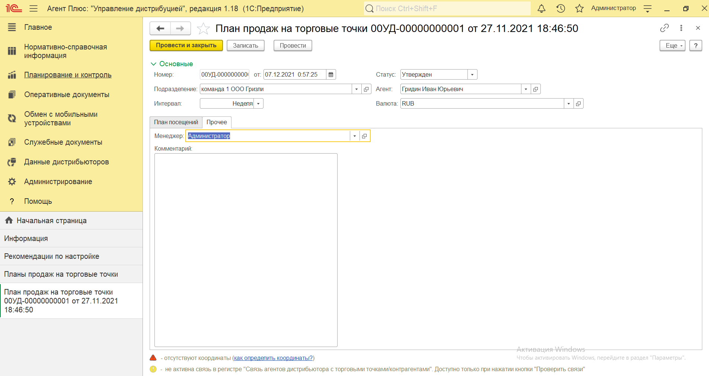Click the yellow inactive link warning icon
This screenshot has width=709, height=376.
point(153,369)
